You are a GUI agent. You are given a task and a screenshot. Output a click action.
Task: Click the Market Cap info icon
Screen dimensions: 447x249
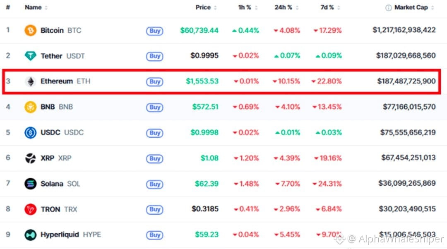tap(388, 8)
